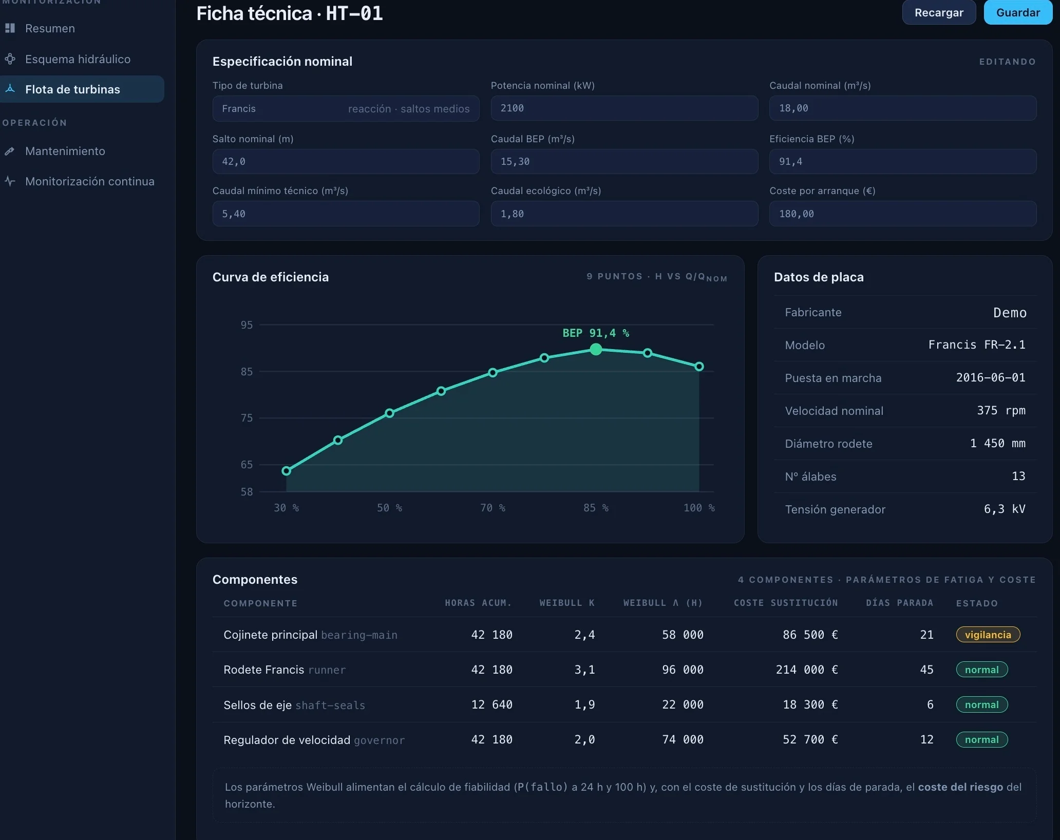Click the Puesta en marcha date 2016-06-01

click(x=991, y=377)
